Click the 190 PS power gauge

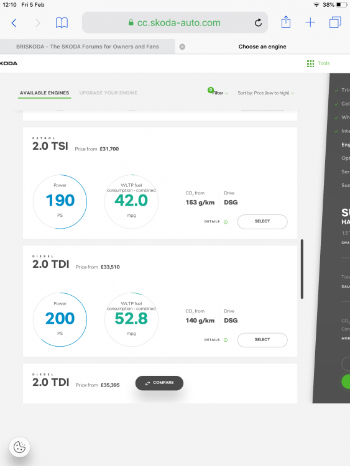60,202
